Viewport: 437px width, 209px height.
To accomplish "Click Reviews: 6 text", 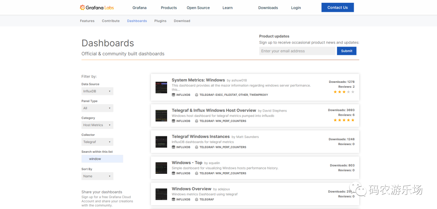I will click(346, 115).
